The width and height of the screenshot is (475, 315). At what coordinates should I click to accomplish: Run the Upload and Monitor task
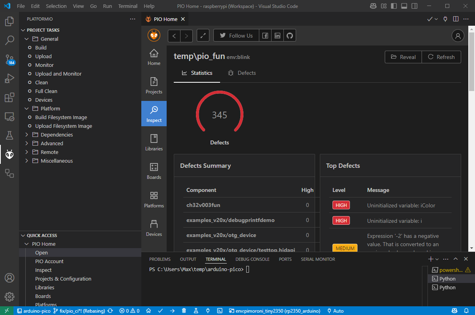[58, 74]
